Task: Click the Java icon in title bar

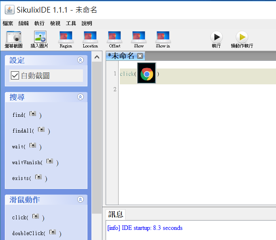Action: pyautogui.click(x=9, y=9)
